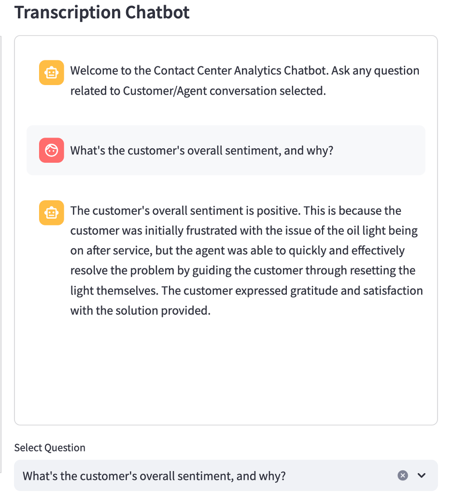Screen dimensions: 452x504
Task: Clear the selected question with the X icon
Action: pos(403,476)
